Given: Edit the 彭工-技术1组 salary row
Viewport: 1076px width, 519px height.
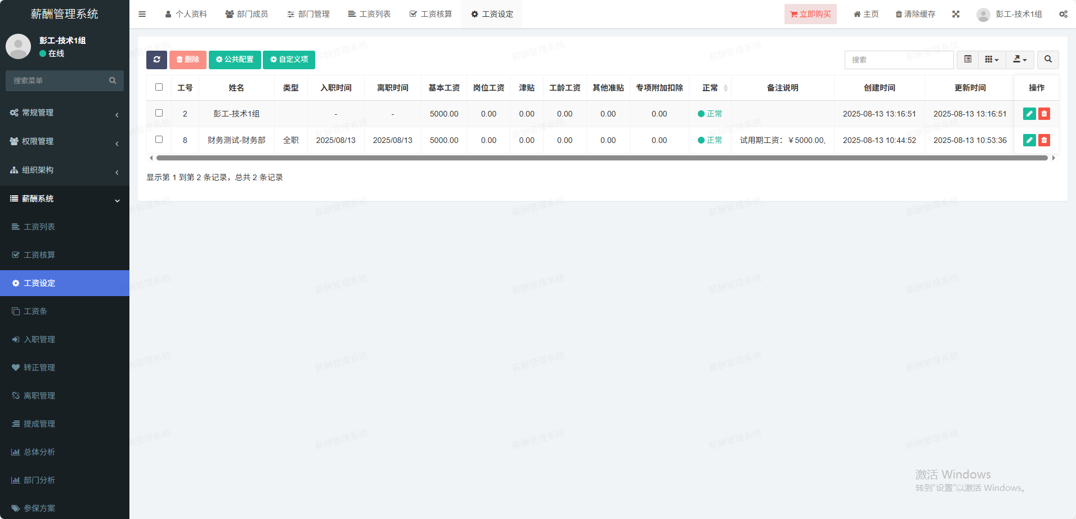Looking at the screenshot, I should pyautogui.click(x=1029, y=114).
